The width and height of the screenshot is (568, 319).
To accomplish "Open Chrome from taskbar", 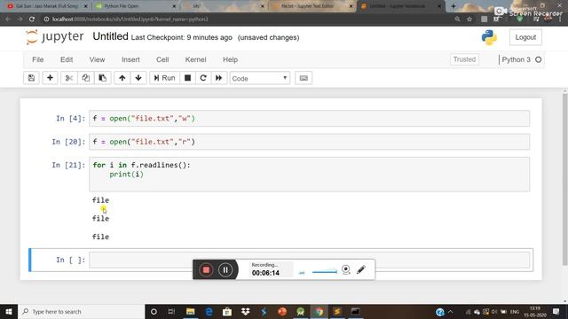I will coord(319,311).
